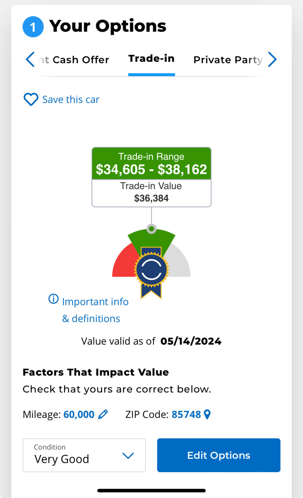This screenshot has height=498, width=303.
Task: Tap the right arrow in options carousel
Action: click(x=272, y=59)
